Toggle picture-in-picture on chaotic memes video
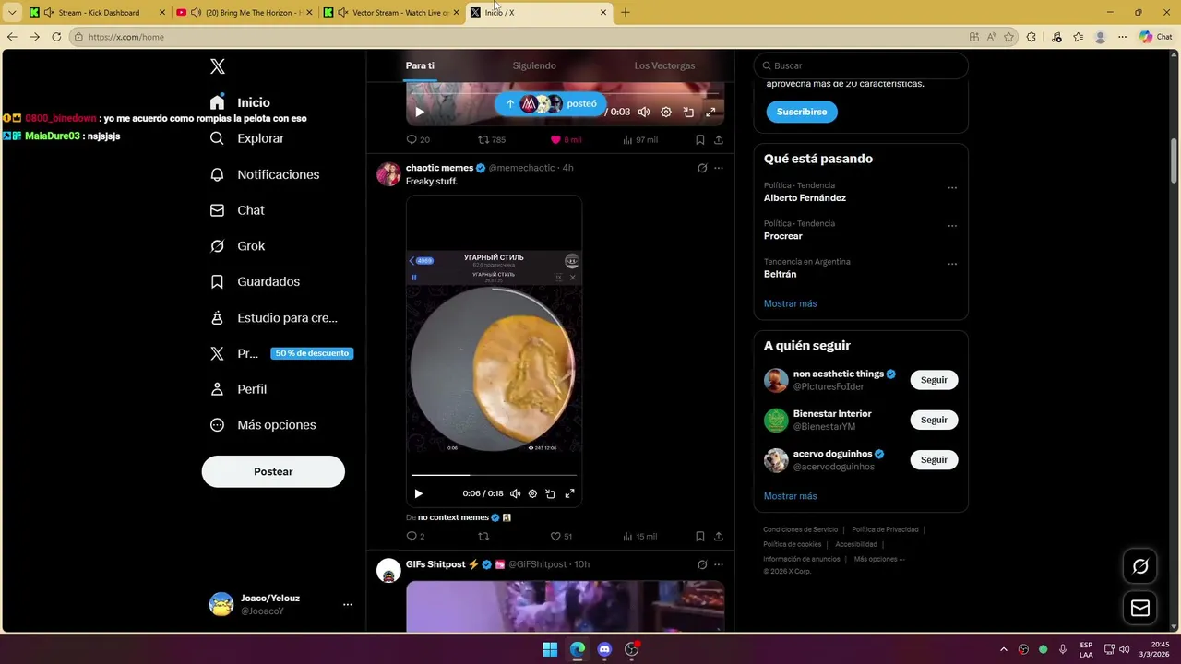The width and height of the screenshot is (1181, 664). point(551,493)
